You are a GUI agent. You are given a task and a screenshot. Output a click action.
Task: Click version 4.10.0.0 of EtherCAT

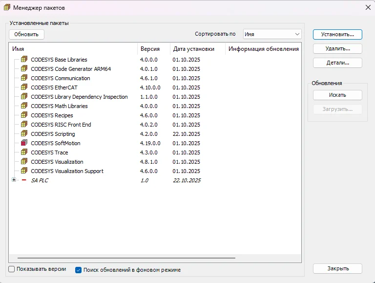(x=150, y=87)
